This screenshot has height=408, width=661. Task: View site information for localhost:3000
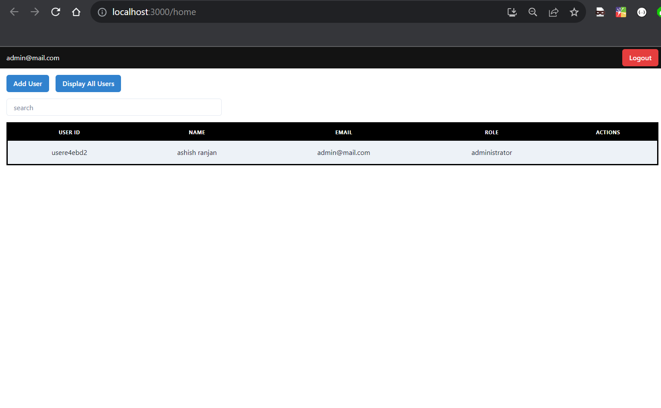pyautogui.click(x=102, y=12)
